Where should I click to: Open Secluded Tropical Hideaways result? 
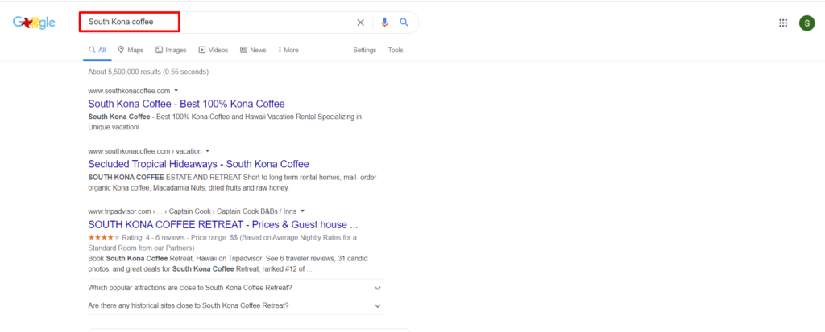[198, 164]
